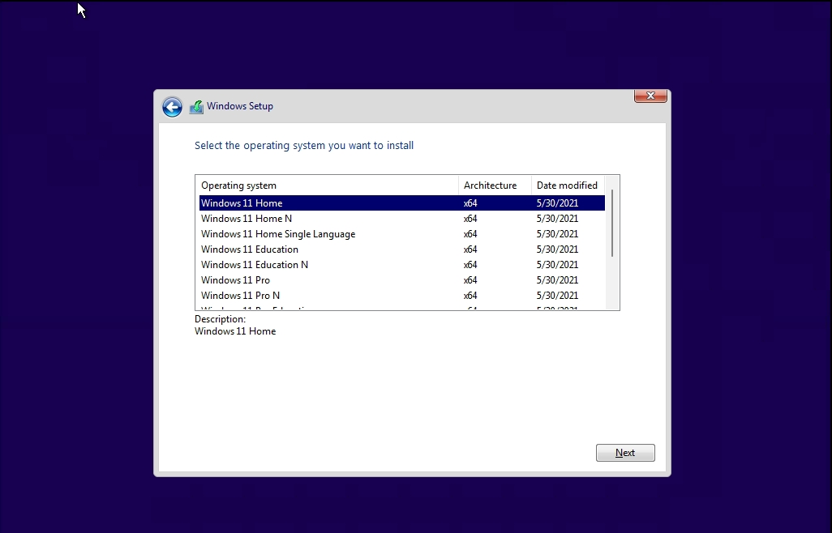Viewport: 832px width, 533px height.
Task: Click the blue back navigation arrow
Action: 172,106
